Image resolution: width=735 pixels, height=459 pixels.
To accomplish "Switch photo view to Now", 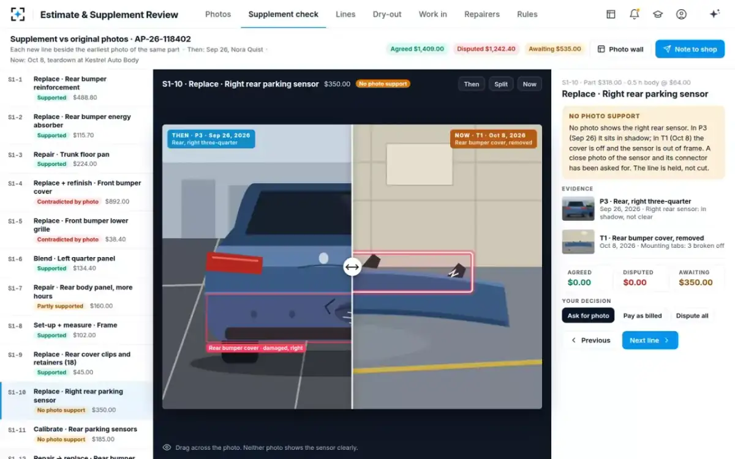I will pyautogui.click(x=530, y=84).
